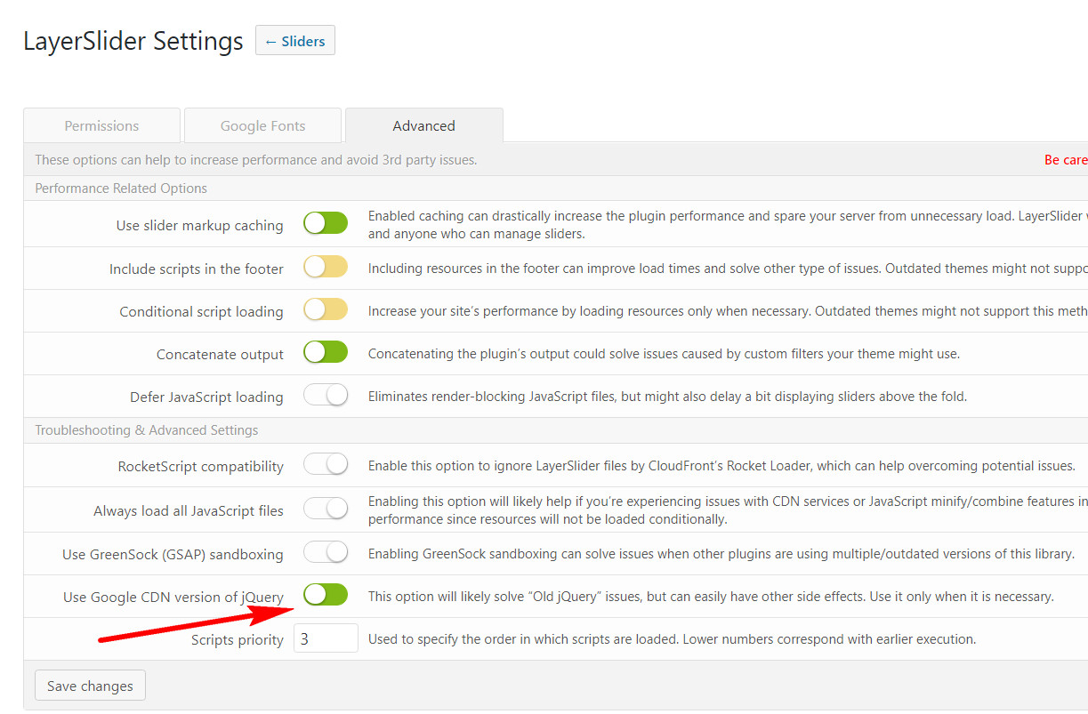Click the 'Use slider markup caching' label

[x=200, y=226]
